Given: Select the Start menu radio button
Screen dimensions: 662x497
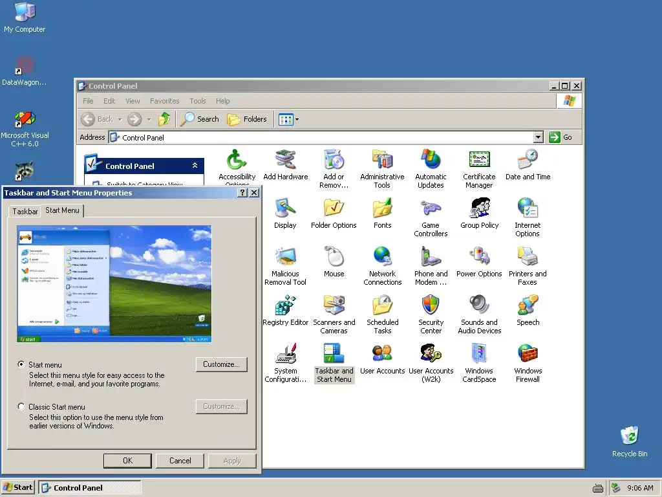Looking at the screenshot, I should tap(21, 364).
